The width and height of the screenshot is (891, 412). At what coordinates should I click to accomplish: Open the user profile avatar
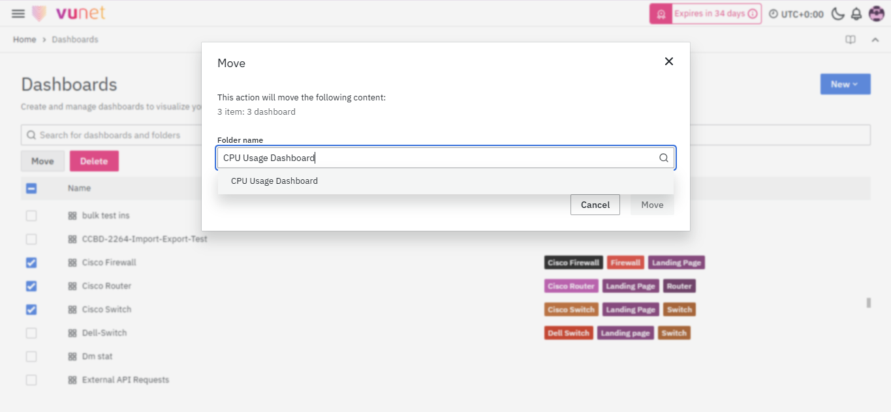pos(876,14)
